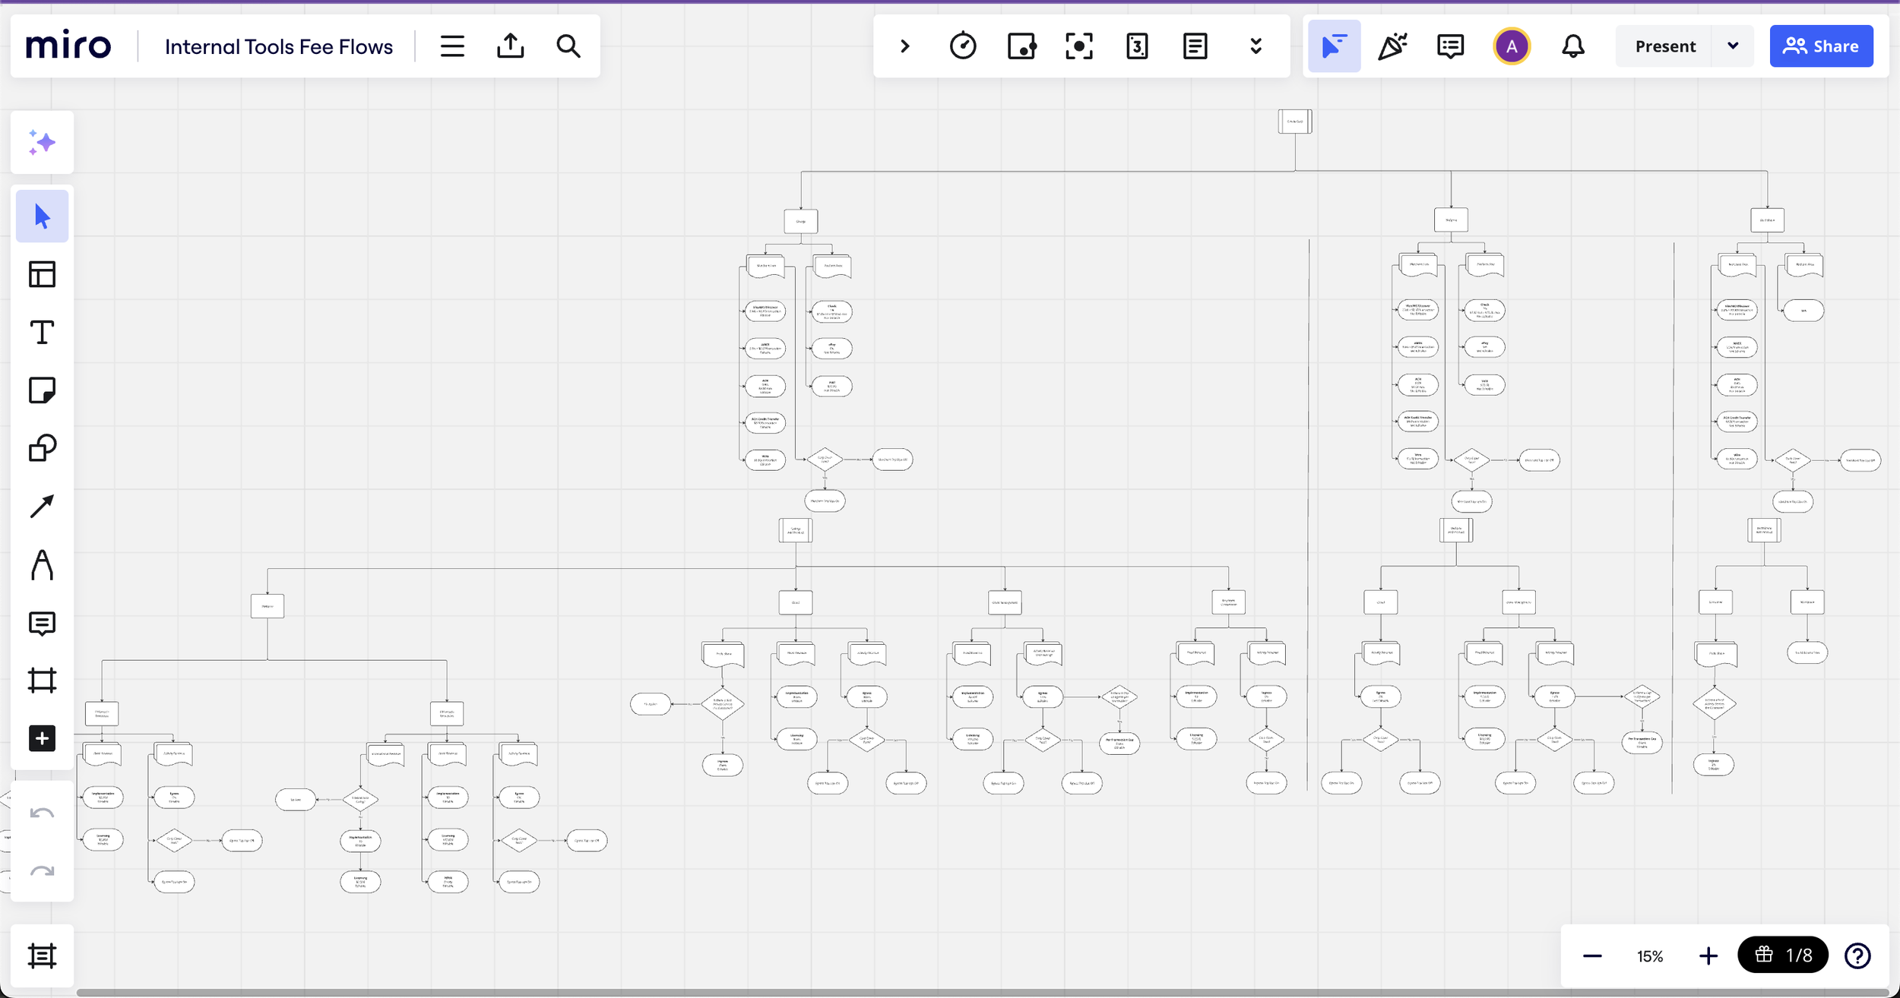1900x998 pixels.
Task: Collapse the collaboration toolbar chevron
Action: click(904, 46)
